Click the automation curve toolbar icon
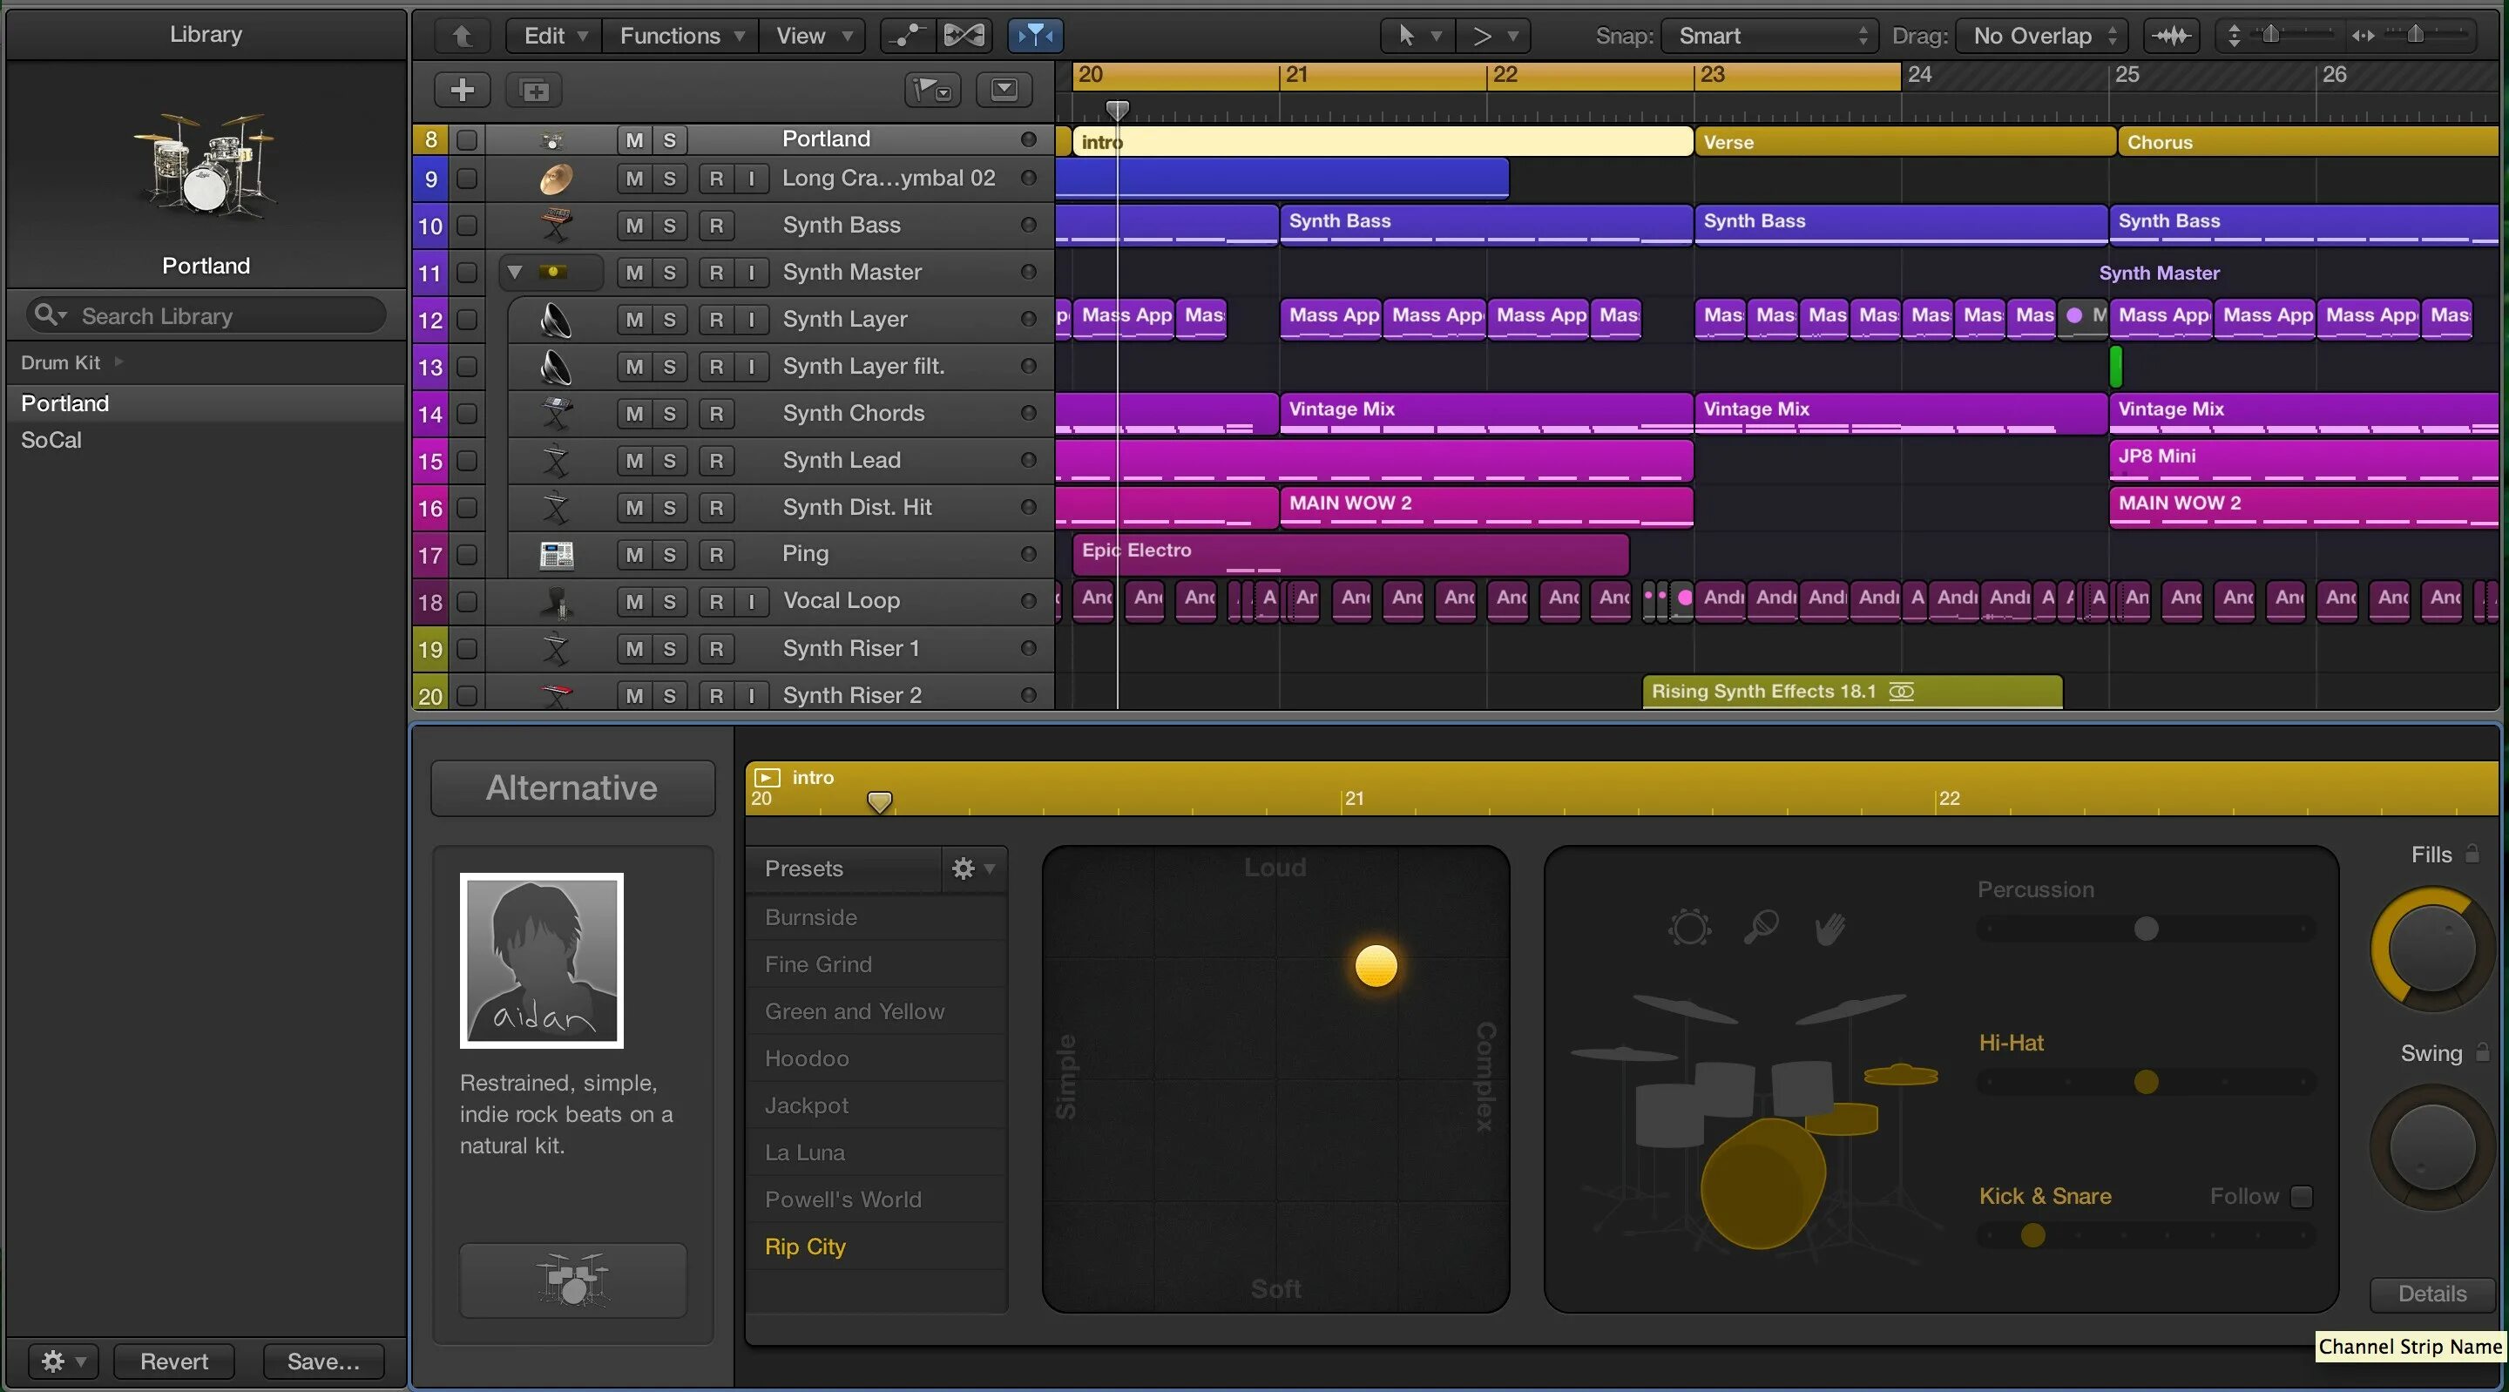Image resolution: width=2509 pixels, height=1392 pixels. pos(907,36)
